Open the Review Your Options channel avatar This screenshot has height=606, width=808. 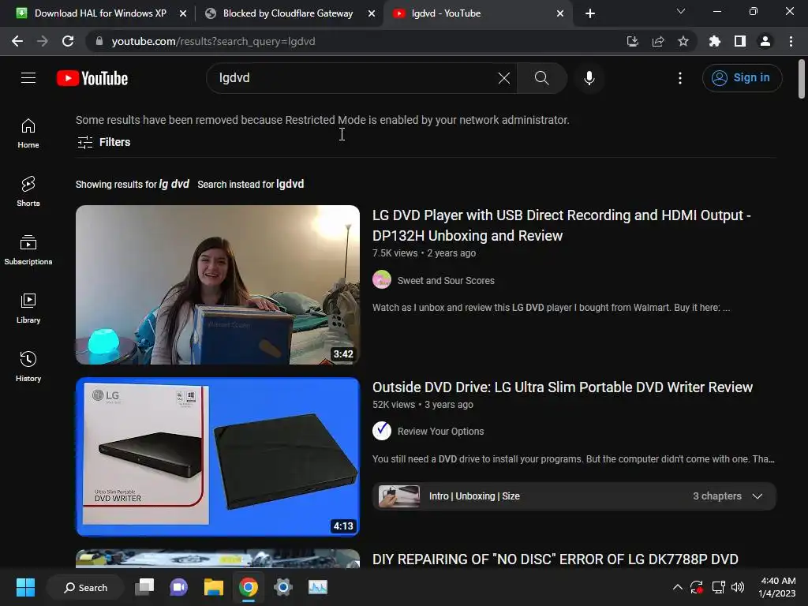tap(382, 431)
